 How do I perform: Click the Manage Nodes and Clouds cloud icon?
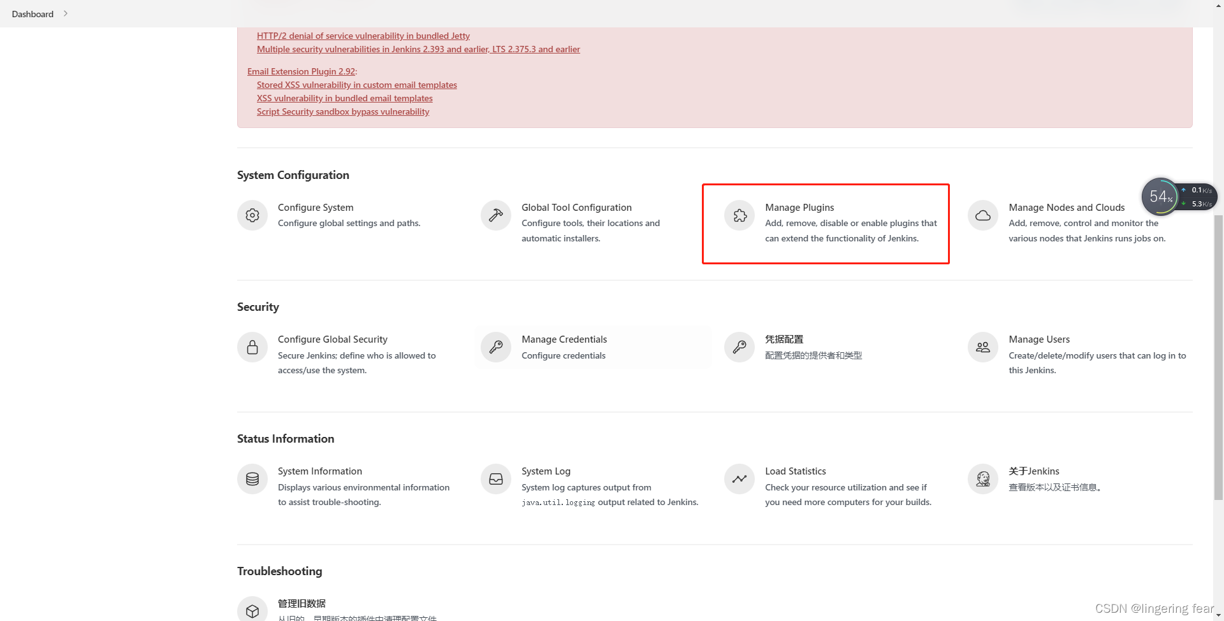point(983,215)
